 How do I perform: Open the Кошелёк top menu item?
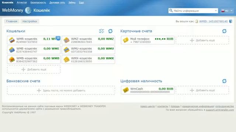(x=7, y=3)
